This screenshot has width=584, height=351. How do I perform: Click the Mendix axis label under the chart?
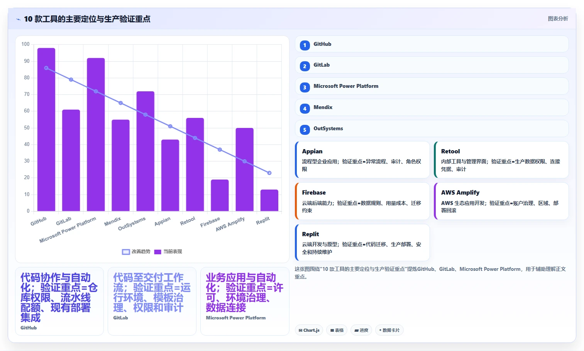[x=112, y=222]
